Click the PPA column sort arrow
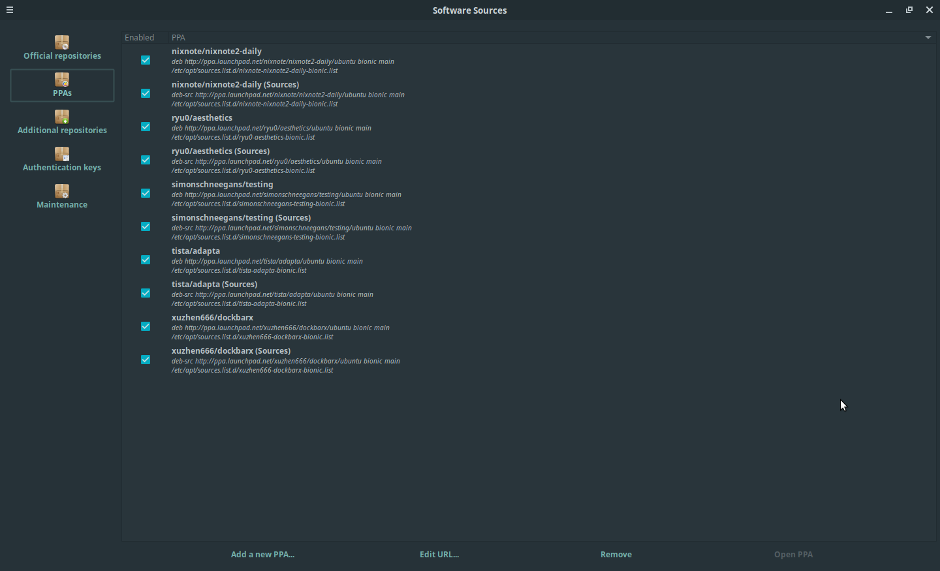The width and height of the screenshot is (940, 571). 928,38
